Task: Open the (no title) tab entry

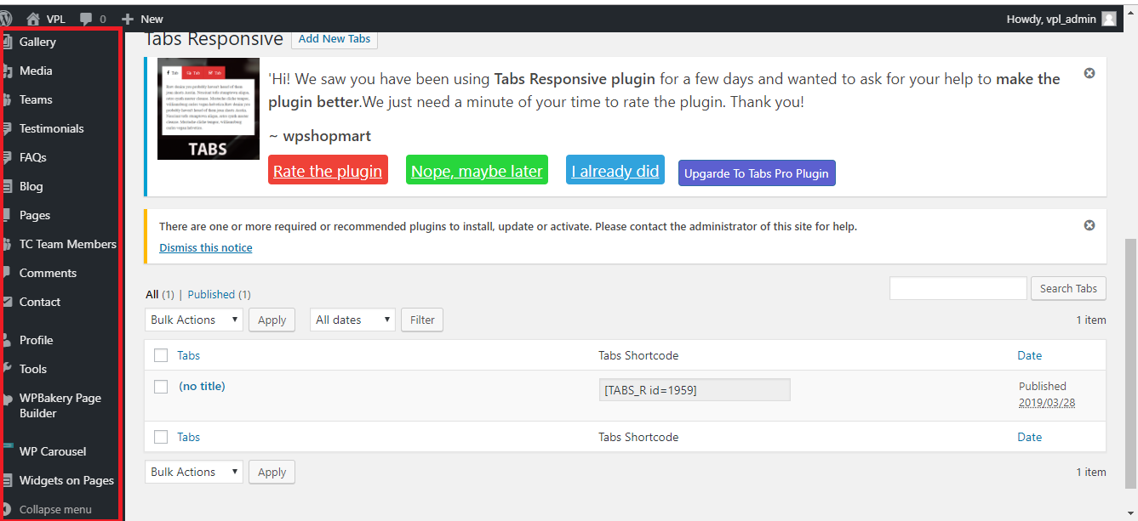Action: point(202,386)
